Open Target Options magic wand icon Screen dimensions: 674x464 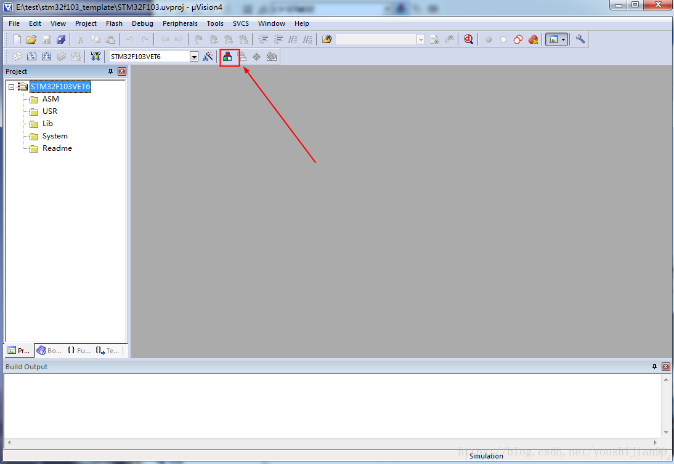208,56
